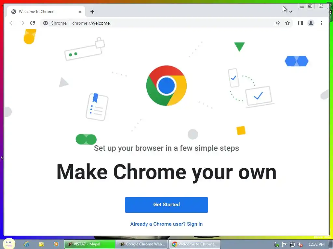Go back using the browser back arrow
Screen dimensions: 333x249
pos(12,23)
